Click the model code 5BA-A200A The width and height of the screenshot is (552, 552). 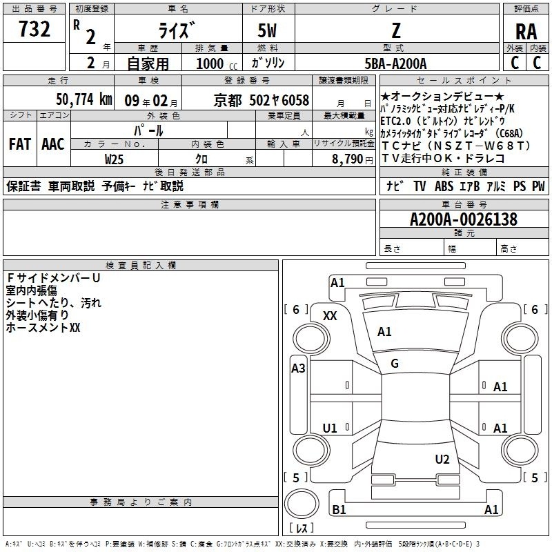tap(395, 63)
